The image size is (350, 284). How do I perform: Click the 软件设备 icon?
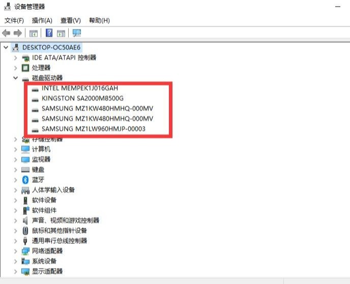coord(25,200)
